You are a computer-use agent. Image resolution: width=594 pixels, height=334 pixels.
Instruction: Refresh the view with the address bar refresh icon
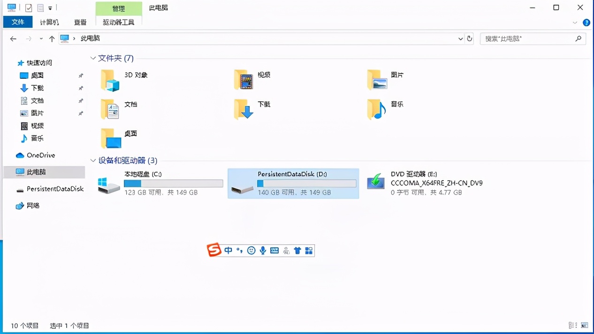(x=470, y=38)
